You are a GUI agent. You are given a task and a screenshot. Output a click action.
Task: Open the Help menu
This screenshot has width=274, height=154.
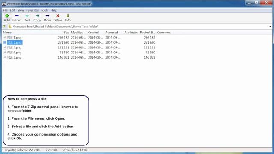click(54, 10)
